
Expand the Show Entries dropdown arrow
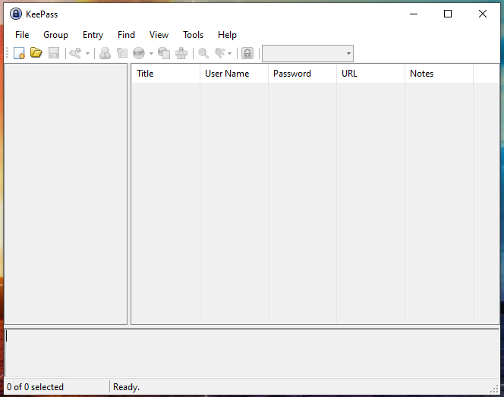click(229, 53)
